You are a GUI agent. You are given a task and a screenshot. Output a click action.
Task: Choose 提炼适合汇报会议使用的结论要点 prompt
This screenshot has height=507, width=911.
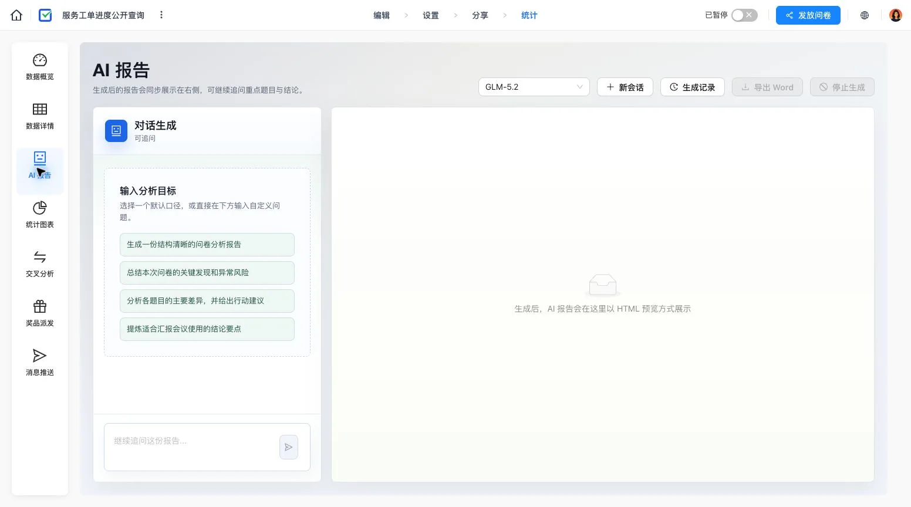coord(207,329)
